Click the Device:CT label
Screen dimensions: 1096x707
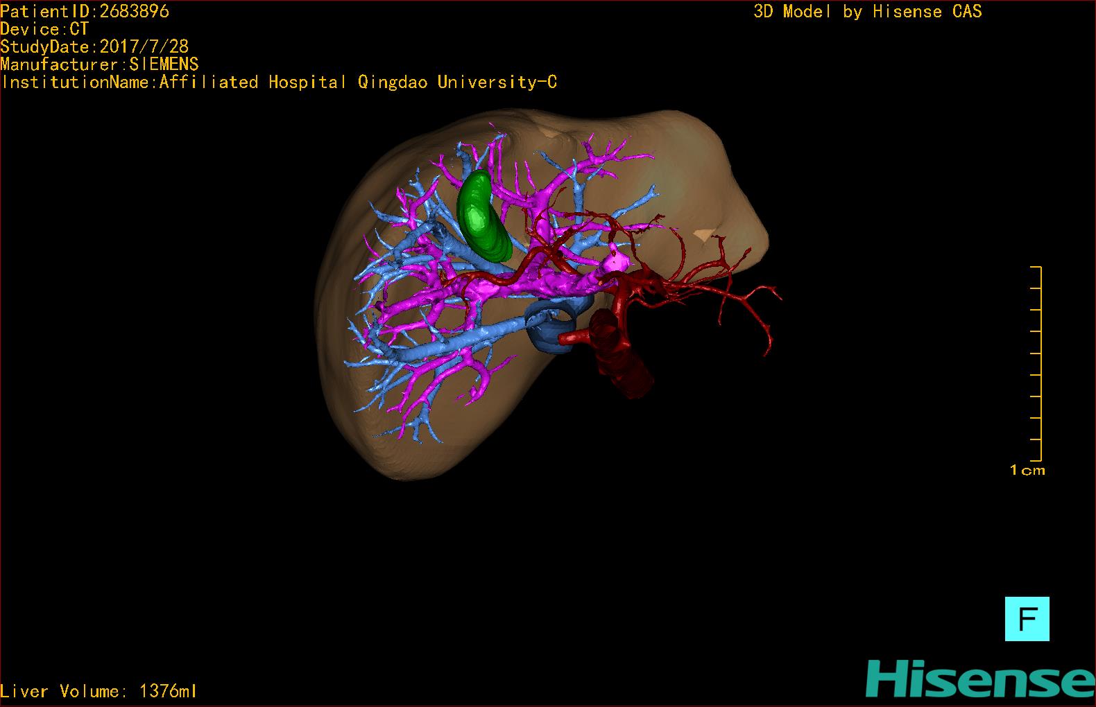44,29
